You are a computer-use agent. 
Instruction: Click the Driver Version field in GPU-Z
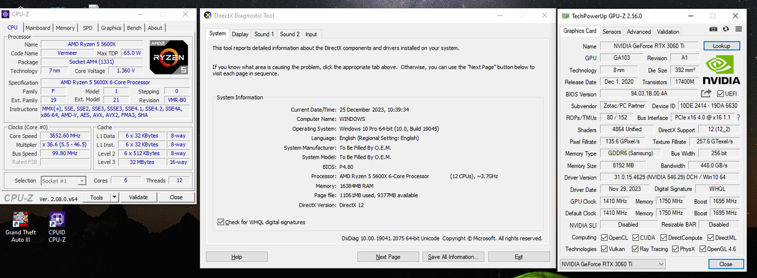click(669, 178)
